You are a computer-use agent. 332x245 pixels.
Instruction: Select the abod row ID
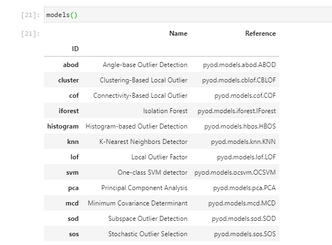pyautogui.click(x=71, y=65)
